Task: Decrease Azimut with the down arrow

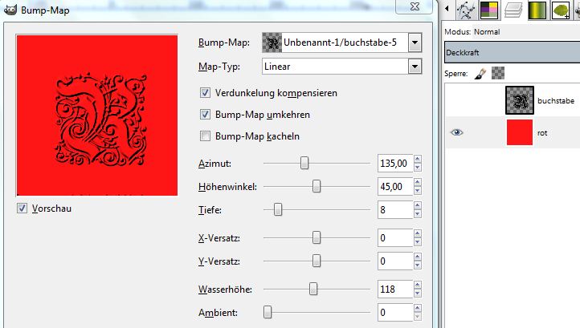Action: 418,168
